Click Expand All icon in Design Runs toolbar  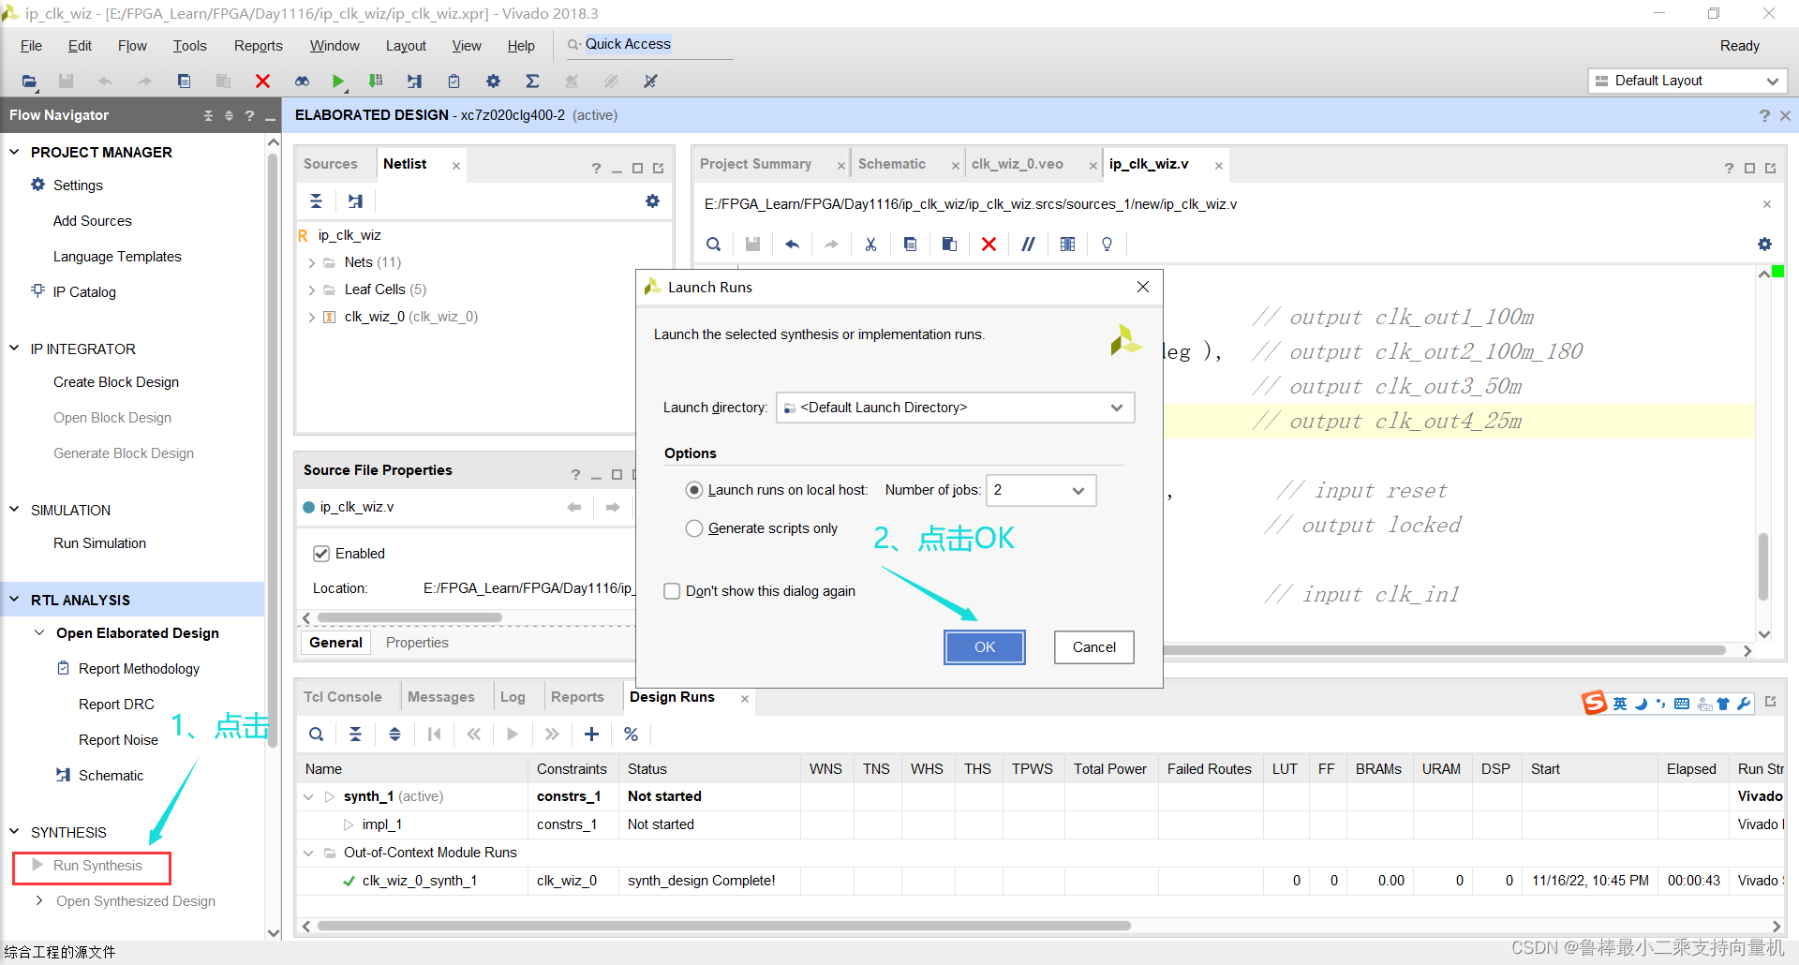coord(394,735)
